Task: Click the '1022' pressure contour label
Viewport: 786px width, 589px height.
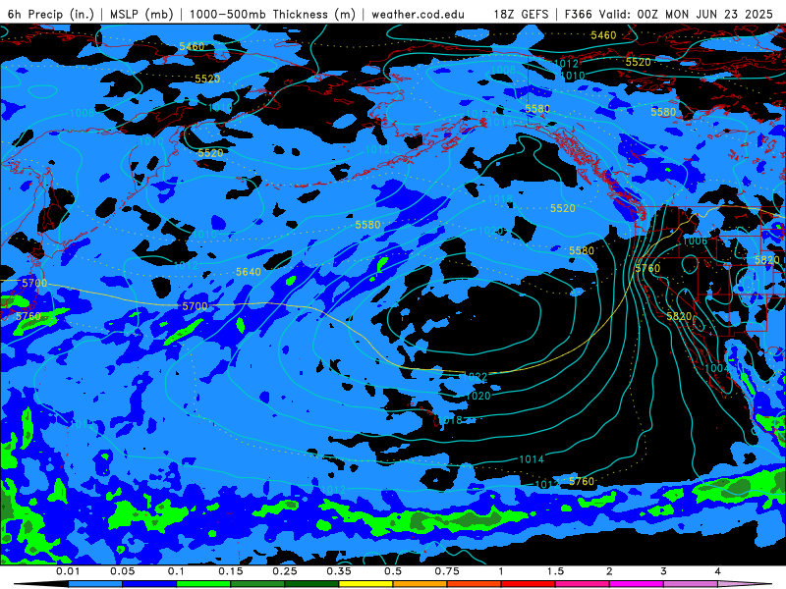Action: click(475, 376)
